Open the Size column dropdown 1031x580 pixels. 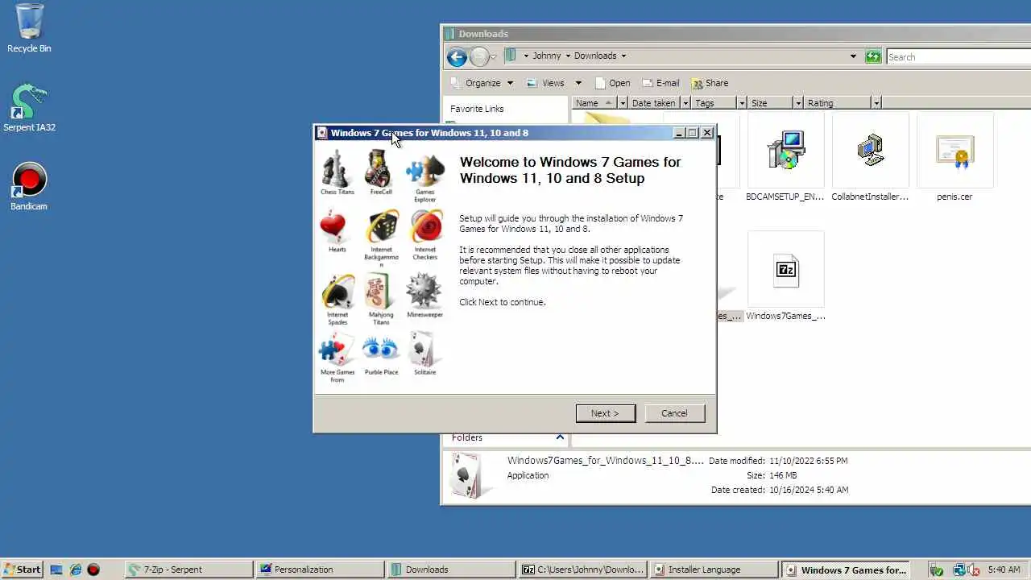coord(798,103)
